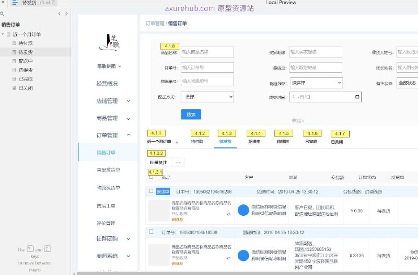Expand 店铺管理 menu chevron

tap(129, 101)
